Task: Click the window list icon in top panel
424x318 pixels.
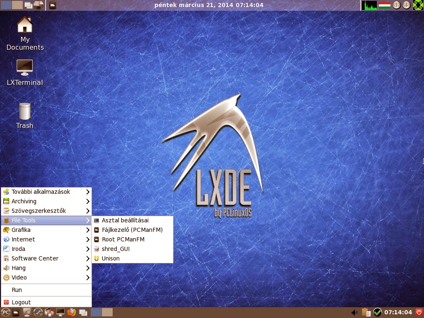Action: point(28,5)
